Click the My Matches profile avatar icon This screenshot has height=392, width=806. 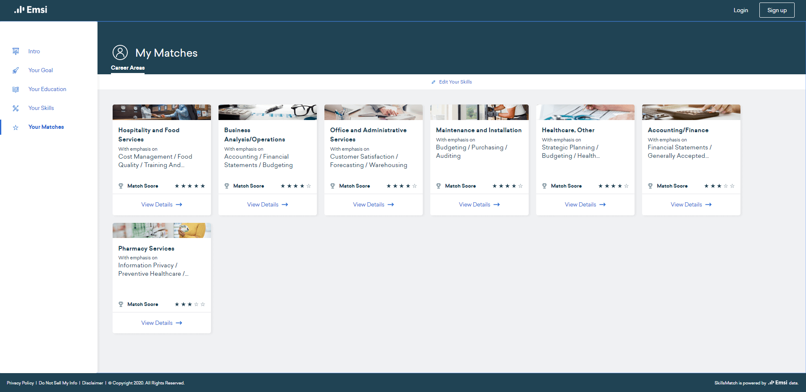click(120, 52)
